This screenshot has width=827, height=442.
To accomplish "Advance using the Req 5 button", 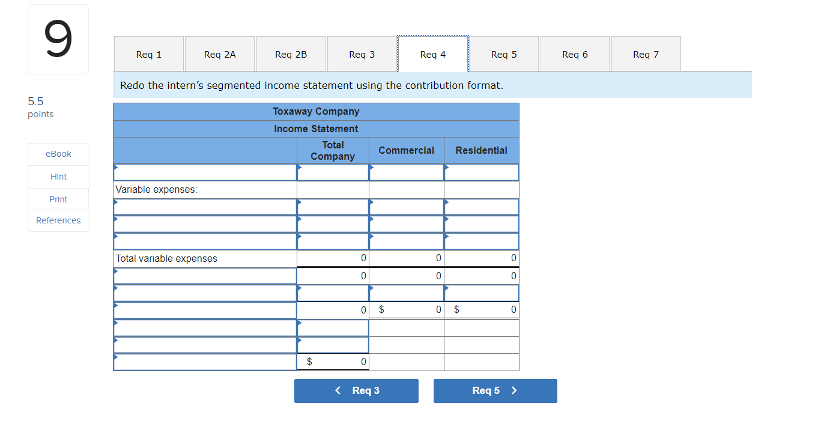I will click(495, 390).
